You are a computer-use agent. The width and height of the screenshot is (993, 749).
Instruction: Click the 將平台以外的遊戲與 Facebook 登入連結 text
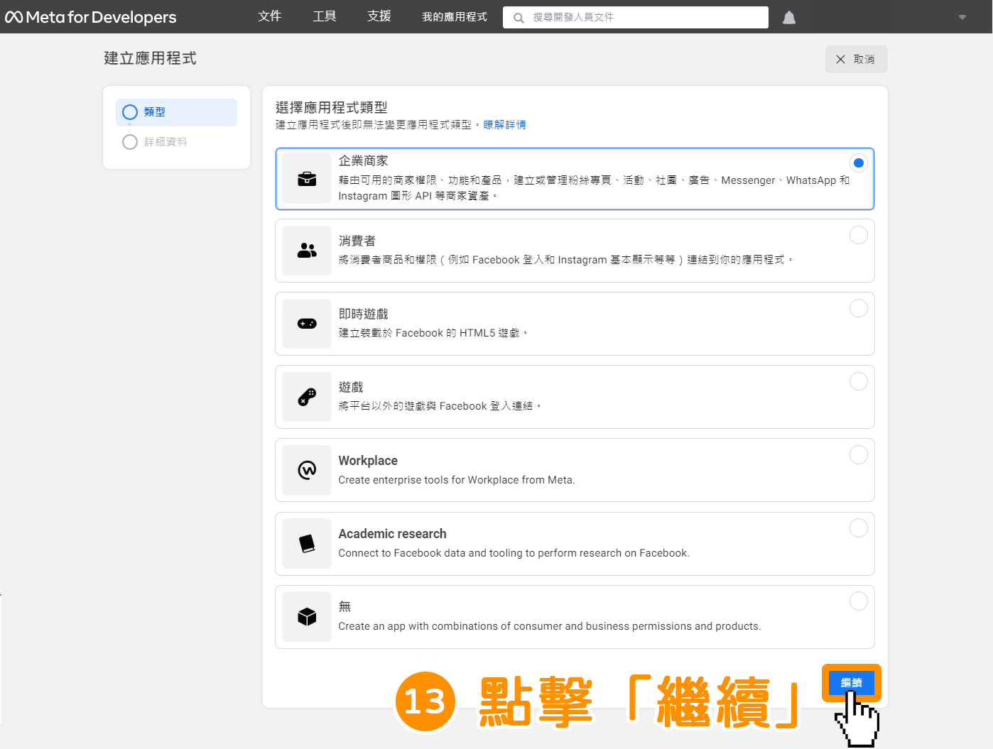tap(439, 406)
